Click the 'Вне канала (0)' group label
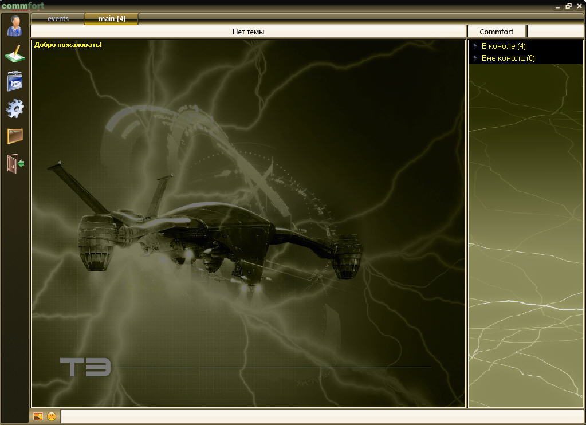Screen dimensions: 586x425 [508, 58]
